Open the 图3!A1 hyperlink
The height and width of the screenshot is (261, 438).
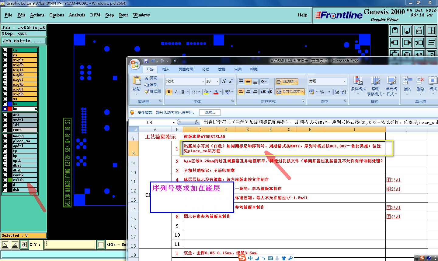coord(393,207)
